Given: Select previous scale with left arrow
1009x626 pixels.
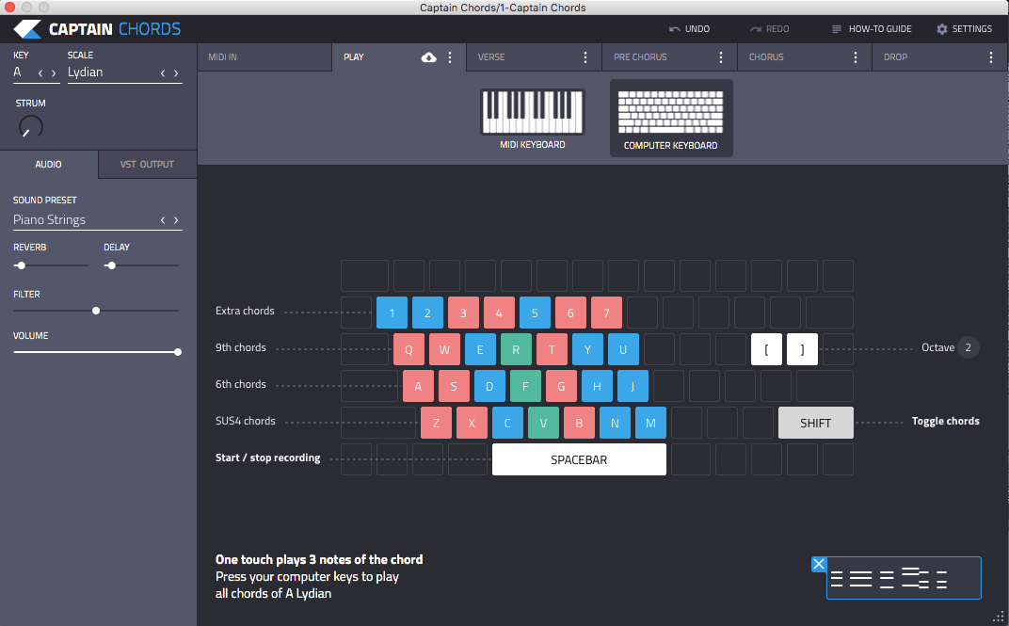Looking at the screenshot, I should point(163,73).
